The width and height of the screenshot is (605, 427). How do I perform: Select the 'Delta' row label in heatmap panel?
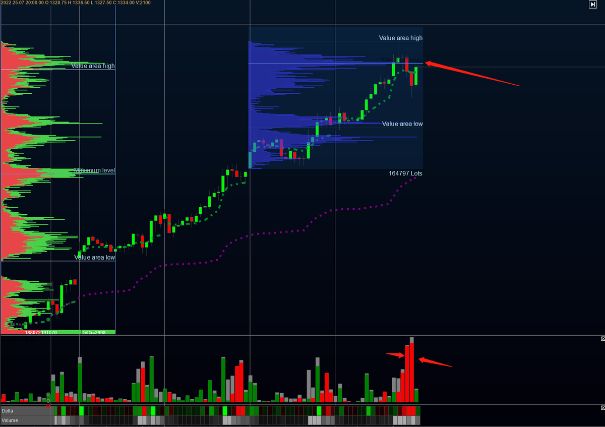(x=8, y=411)
